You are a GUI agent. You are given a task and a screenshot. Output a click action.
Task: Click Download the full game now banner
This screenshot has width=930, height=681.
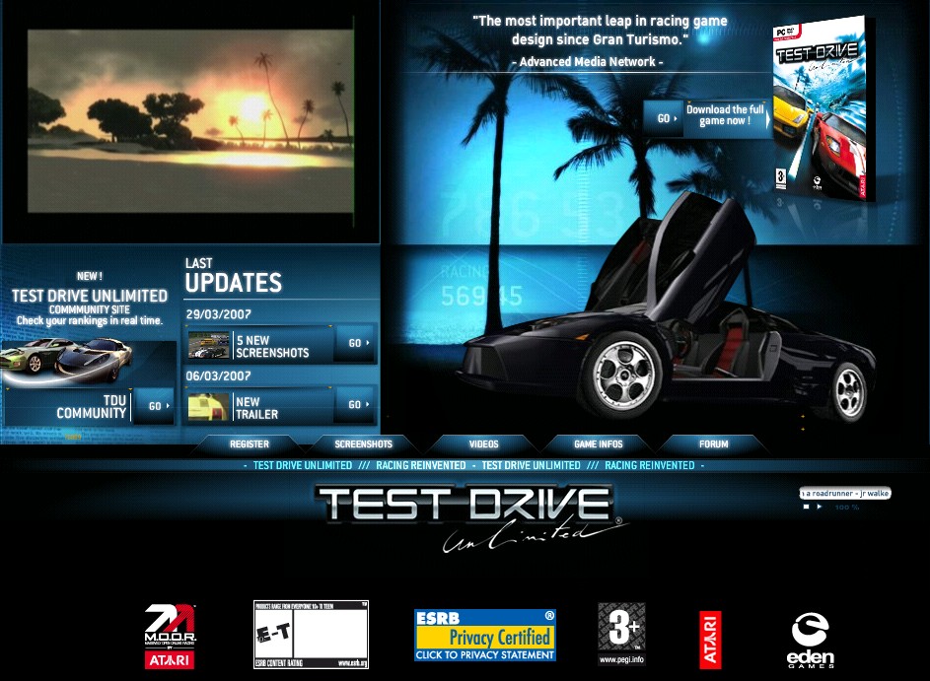726,117
